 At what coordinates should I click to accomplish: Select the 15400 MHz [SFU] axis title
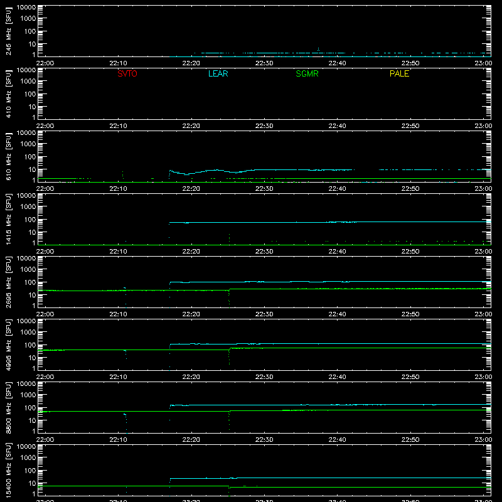pyautogui.click(x=9, y=471)
